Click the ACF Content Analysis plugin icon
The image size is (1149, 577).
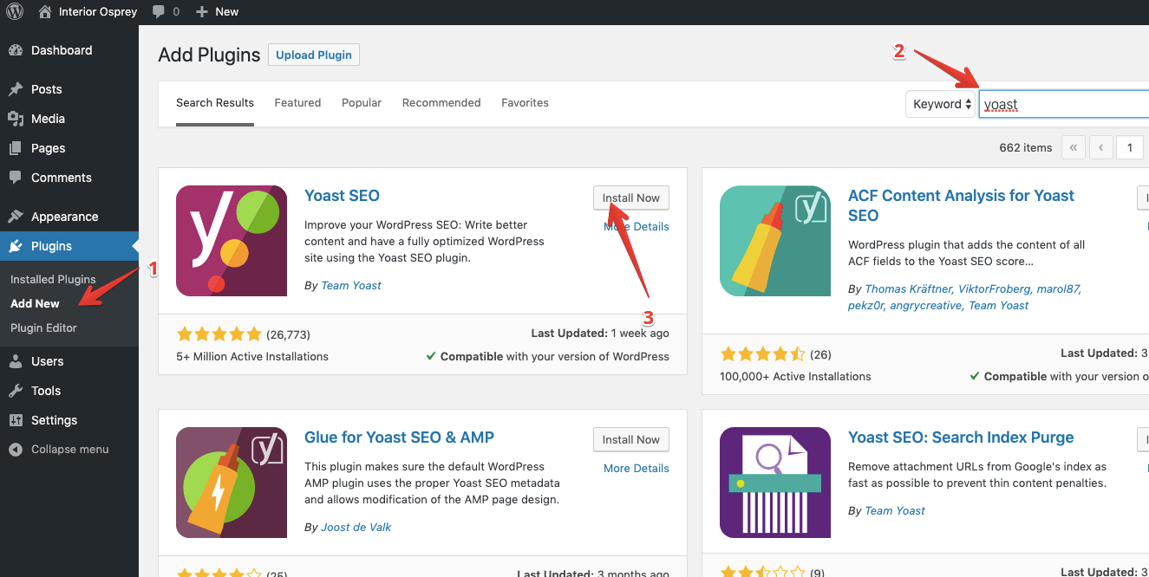click(x=775, y=241)
